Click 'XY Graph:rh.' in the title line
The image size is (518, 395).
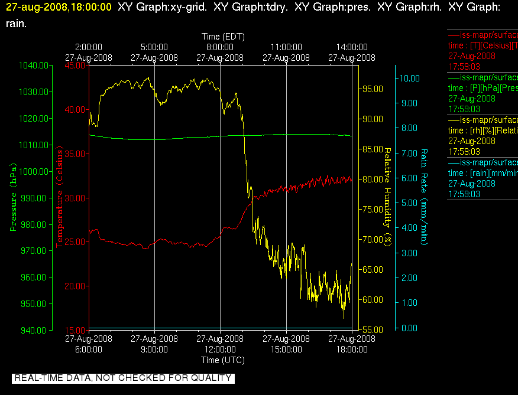[x=410, y=7]
